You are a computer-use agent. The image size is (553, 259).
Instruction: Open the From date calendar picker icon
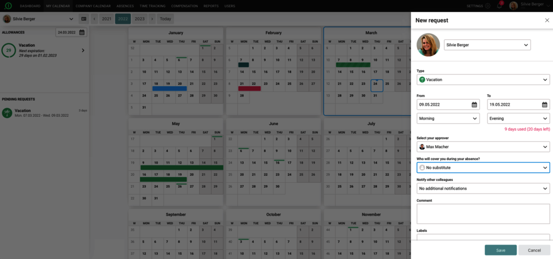coord(474,105)
